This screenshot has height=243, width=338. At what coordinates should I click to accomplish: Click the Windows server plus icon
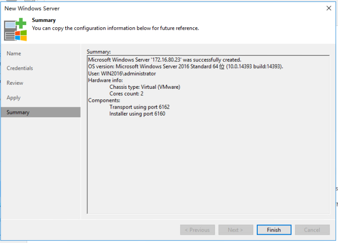click(x=15, y=29)
